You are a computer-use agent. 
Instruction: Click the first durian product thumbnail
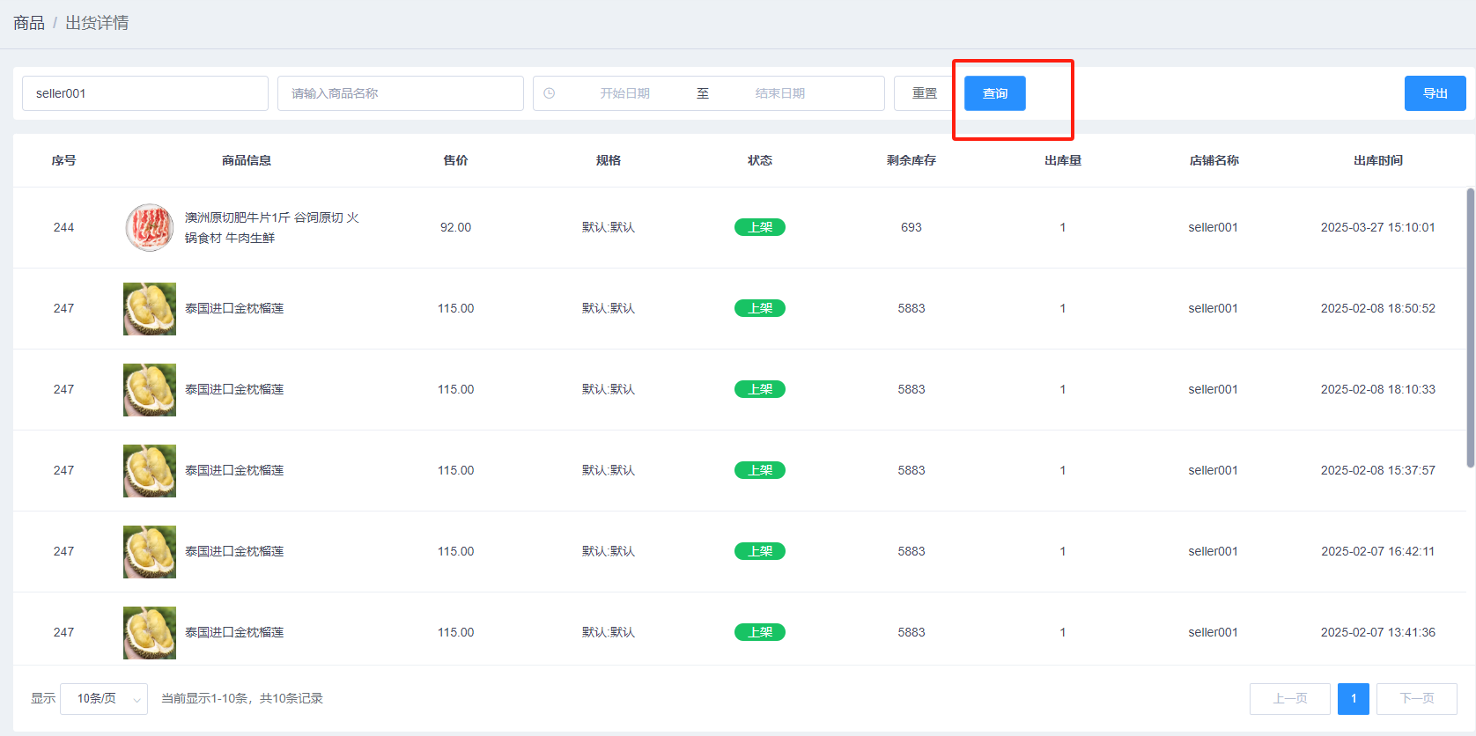pyautogui.click(x=150, y=309)
